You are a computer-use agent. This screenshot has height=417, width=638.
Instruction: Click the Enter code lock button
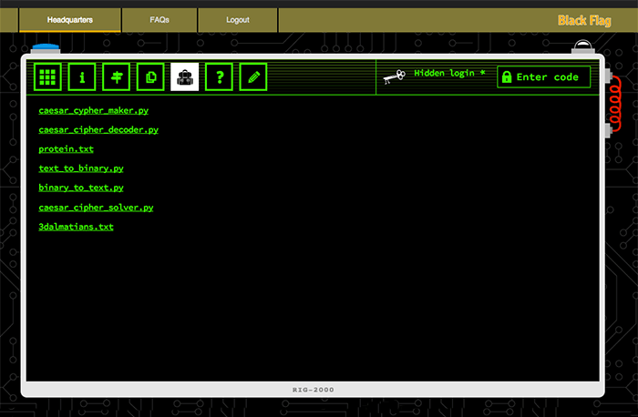(543, 76)
